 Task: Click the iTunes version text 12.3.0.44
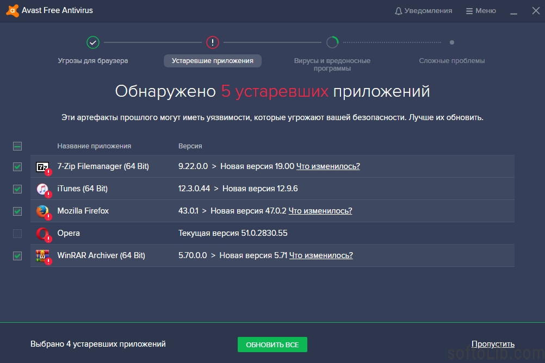point(194,189)
